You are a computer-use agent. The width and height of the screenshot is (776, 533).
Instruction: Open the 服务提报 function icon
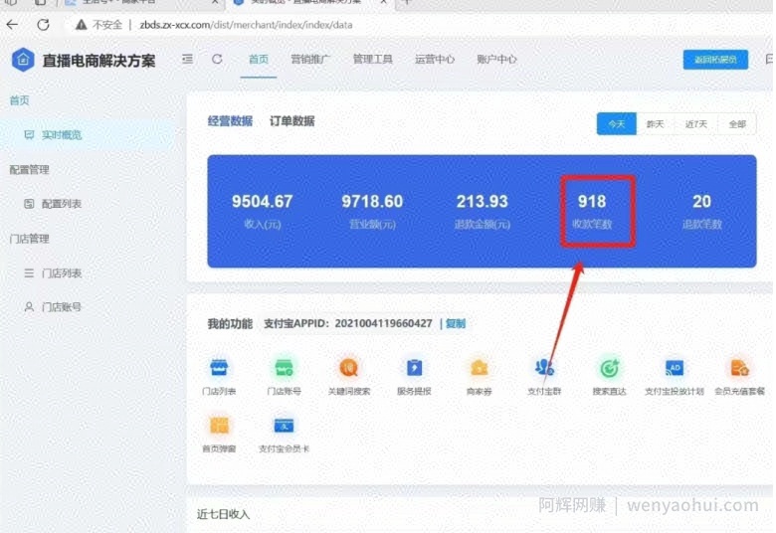[x=414, y=368]
